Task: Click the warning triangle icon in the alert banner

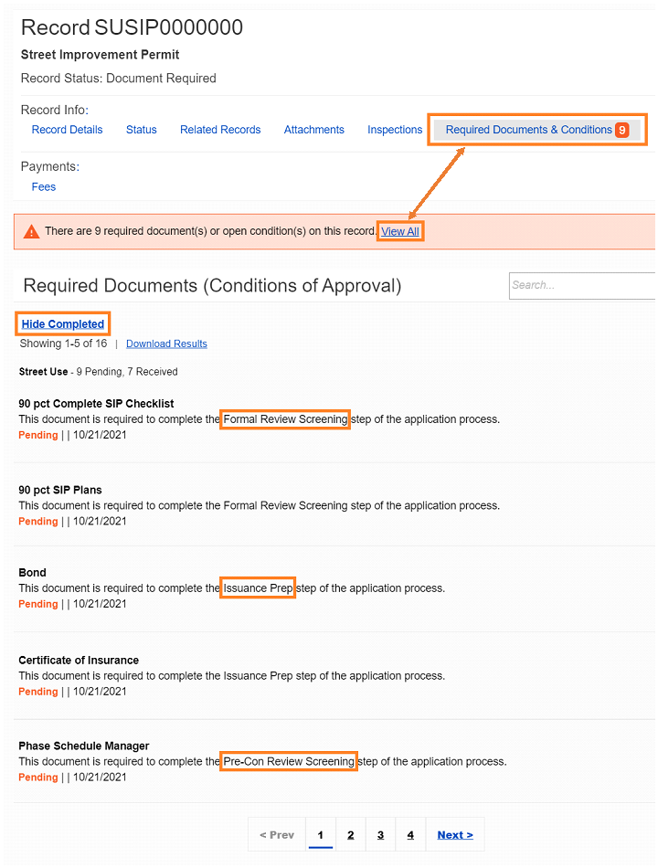Action: pyautogui.click(x=31, y=231)
